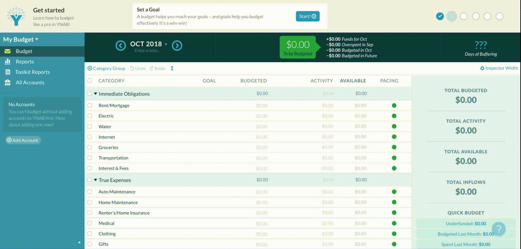Click the Start! goal button
The height and width of the screenshot is (249, 521).
[308, 16]
